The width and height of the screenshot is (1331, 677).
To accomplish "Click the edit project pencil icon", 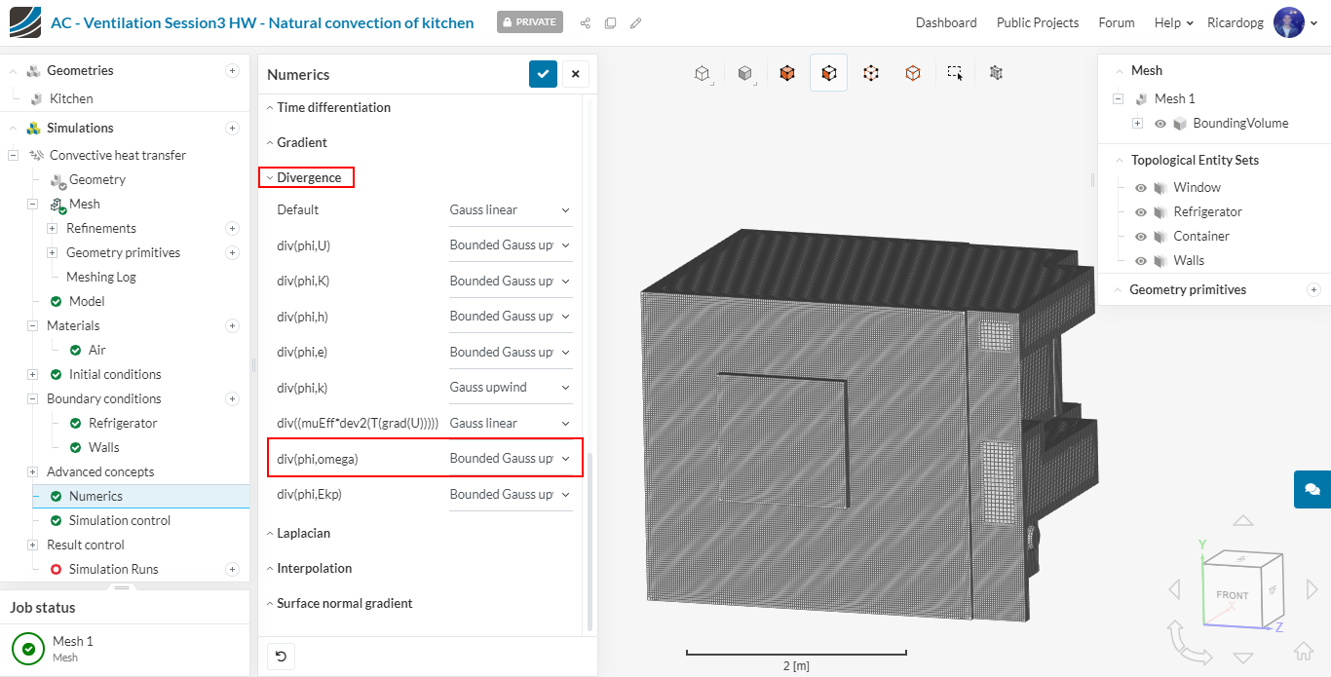I will pos(636,22).
